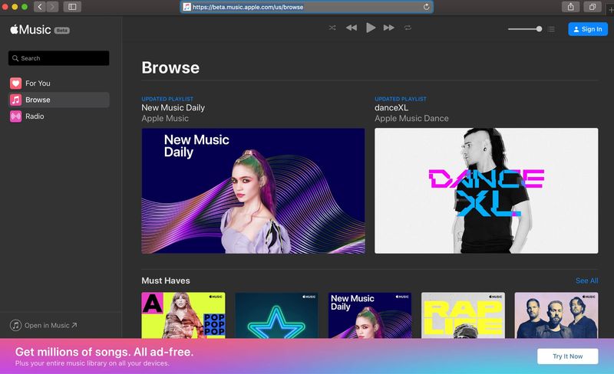The image size is (614, 374).
Task: Open the Safari Share button
Action: coord(571,7)
